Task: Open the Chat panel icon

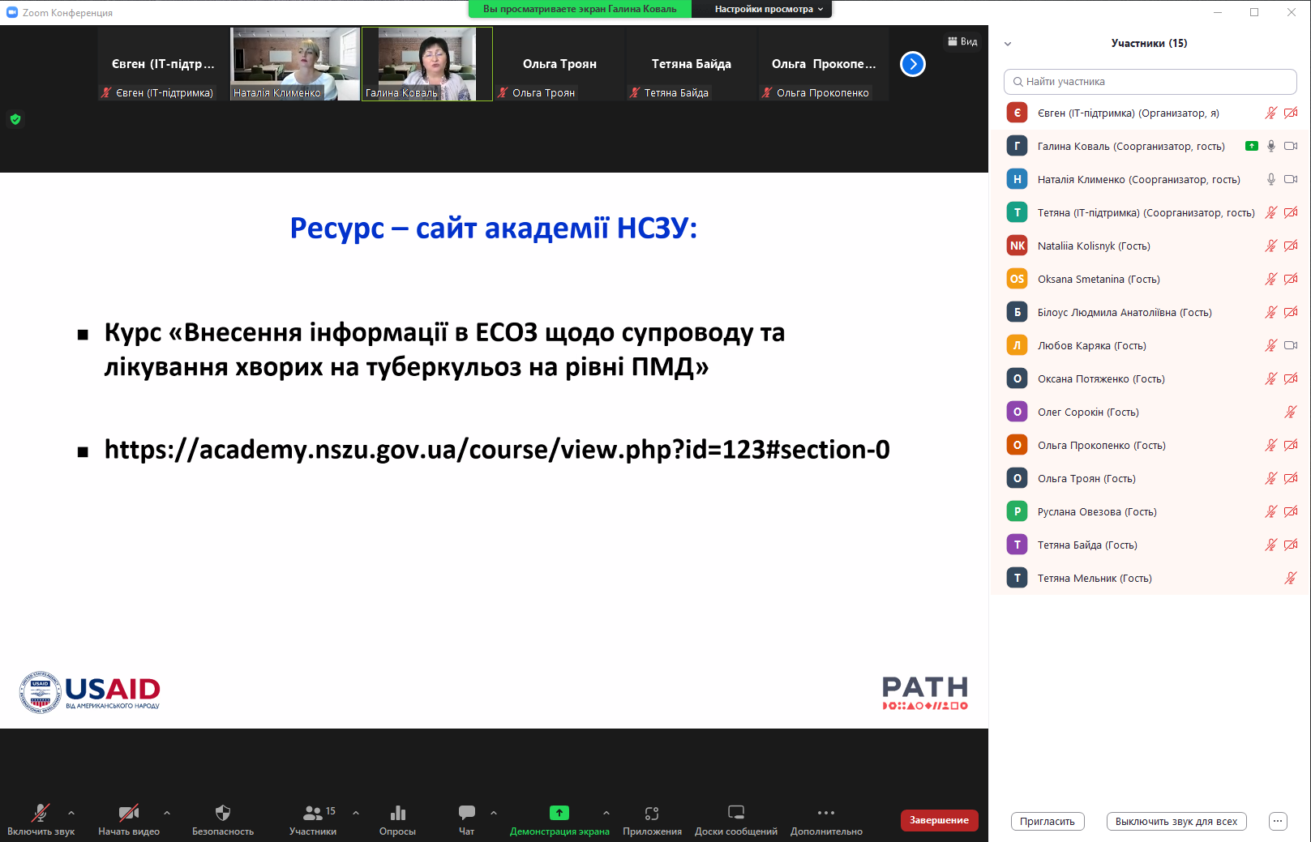Action: tap(466, 813)
